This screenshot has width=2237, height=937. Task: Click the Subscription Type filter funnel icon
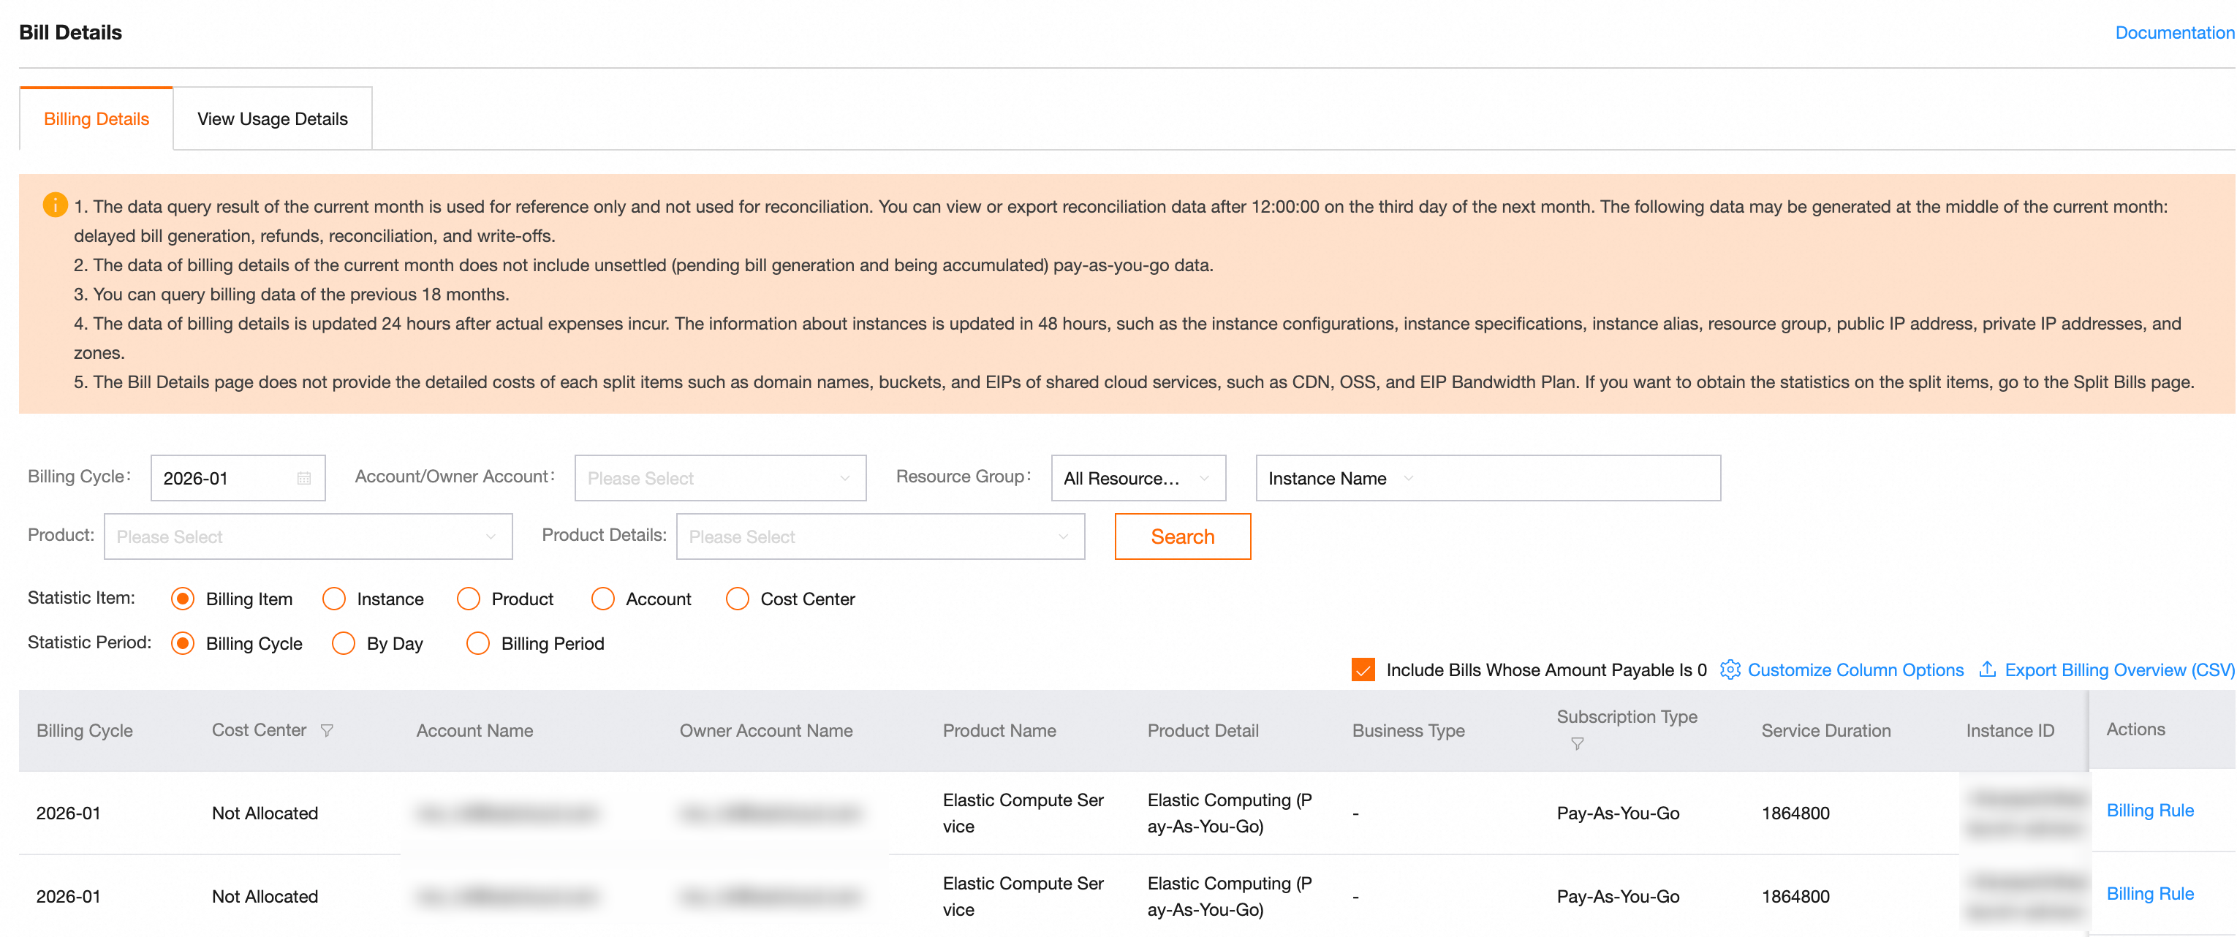click(1577, 744)
